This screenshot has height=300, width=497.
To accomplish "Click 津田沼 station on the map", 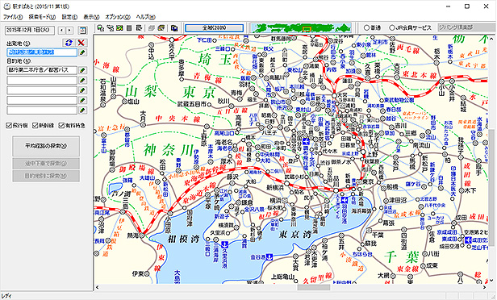I will coord(386,201).
